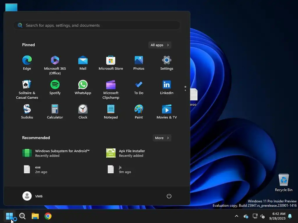Open Windows Subsystem for Android recommendation
This screenshot has height=223, width=298.
click(56, 153)
